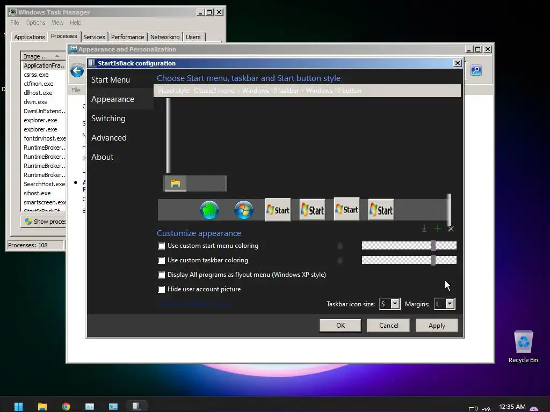Switch to Networking tab in Task Manager
Screen dimensions: 550x412
[x=165, y=37]
